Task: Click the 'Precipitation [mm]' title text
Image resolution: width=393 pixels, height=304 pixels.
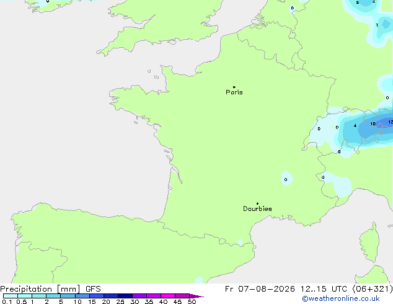Action: coord(40,289)
